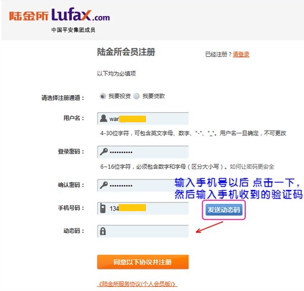
Task: Focus the 确认密码 confirm password field
Action: (143, 185)
